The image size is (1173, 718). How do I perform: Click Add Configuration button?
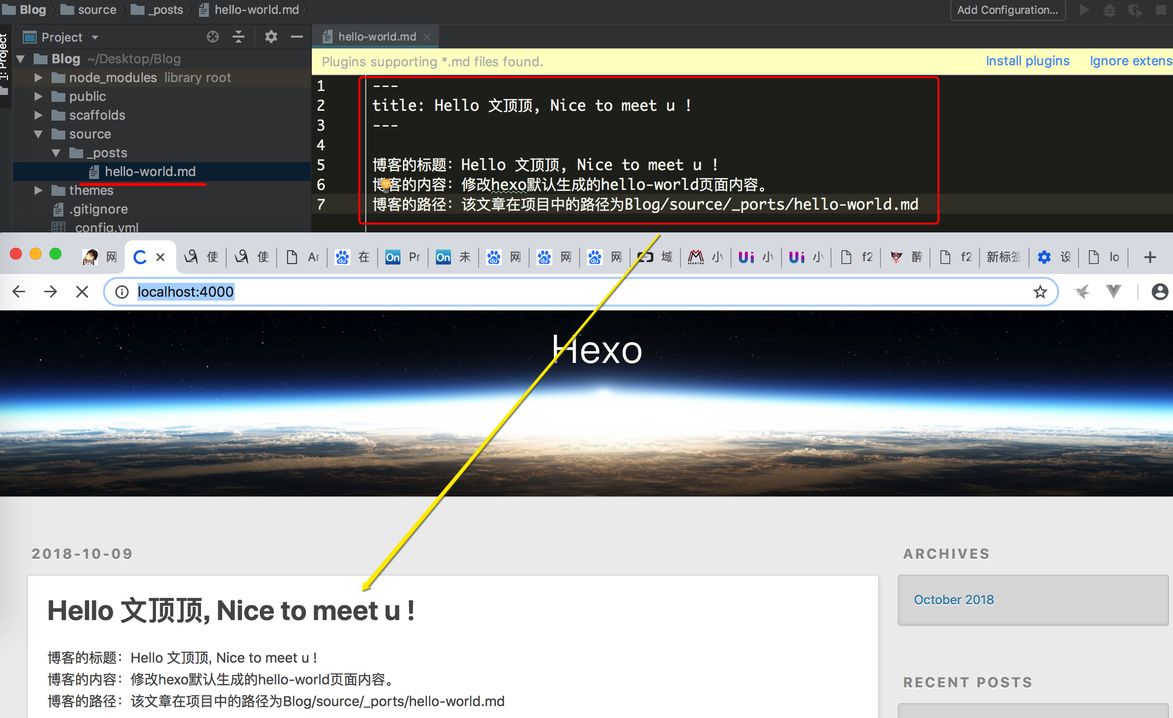click(1008, 10)
